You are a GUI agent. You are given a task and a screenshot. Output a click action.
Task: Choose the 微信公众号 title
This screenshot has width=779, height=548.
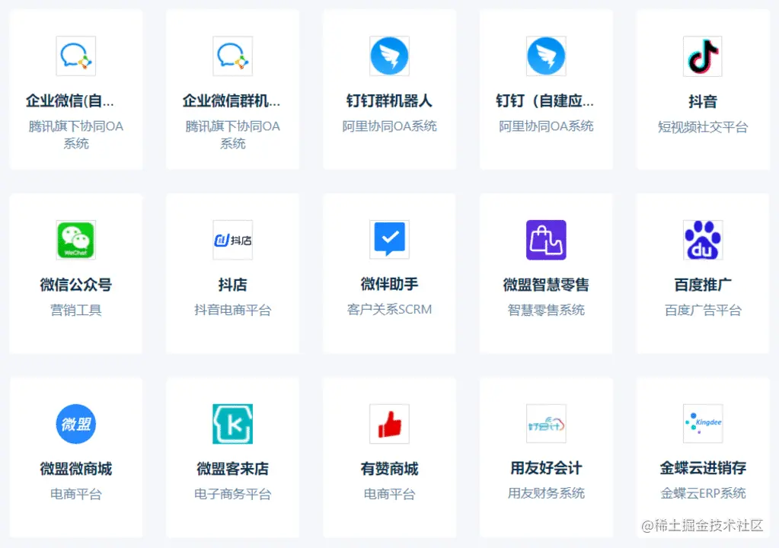click(75, 285)
